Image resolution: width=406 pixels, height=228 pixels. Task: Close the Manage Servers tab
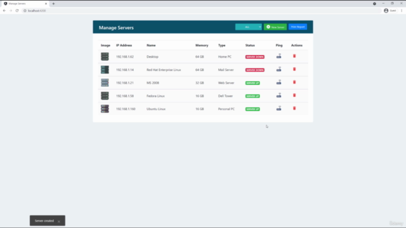pyautogui.click(x=46, y=4)
